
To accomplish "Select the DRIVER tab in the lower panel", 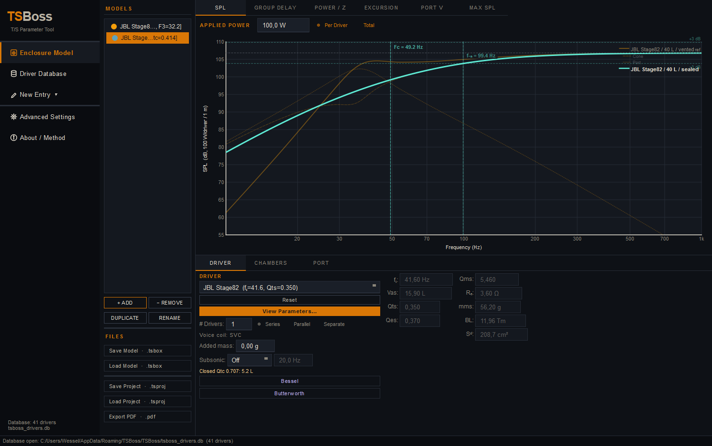I will 221,263.
